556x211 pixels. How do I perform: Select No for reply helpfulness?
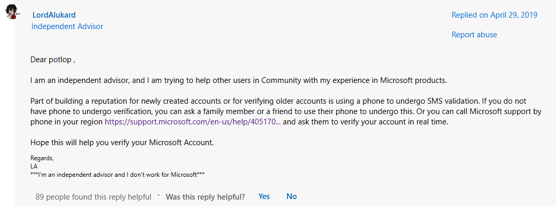(292, 196)
